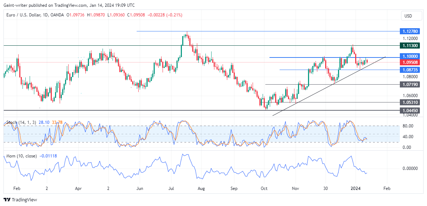Click the Mom value −0.01118
The image size is (427, 206).
click(x=48, y=156)
